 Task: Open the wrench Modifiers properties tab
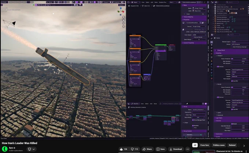pos(212,64)
